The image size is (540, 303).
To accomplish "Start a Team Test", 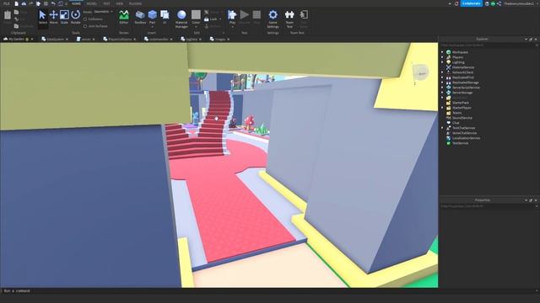I will coord(289,19).
